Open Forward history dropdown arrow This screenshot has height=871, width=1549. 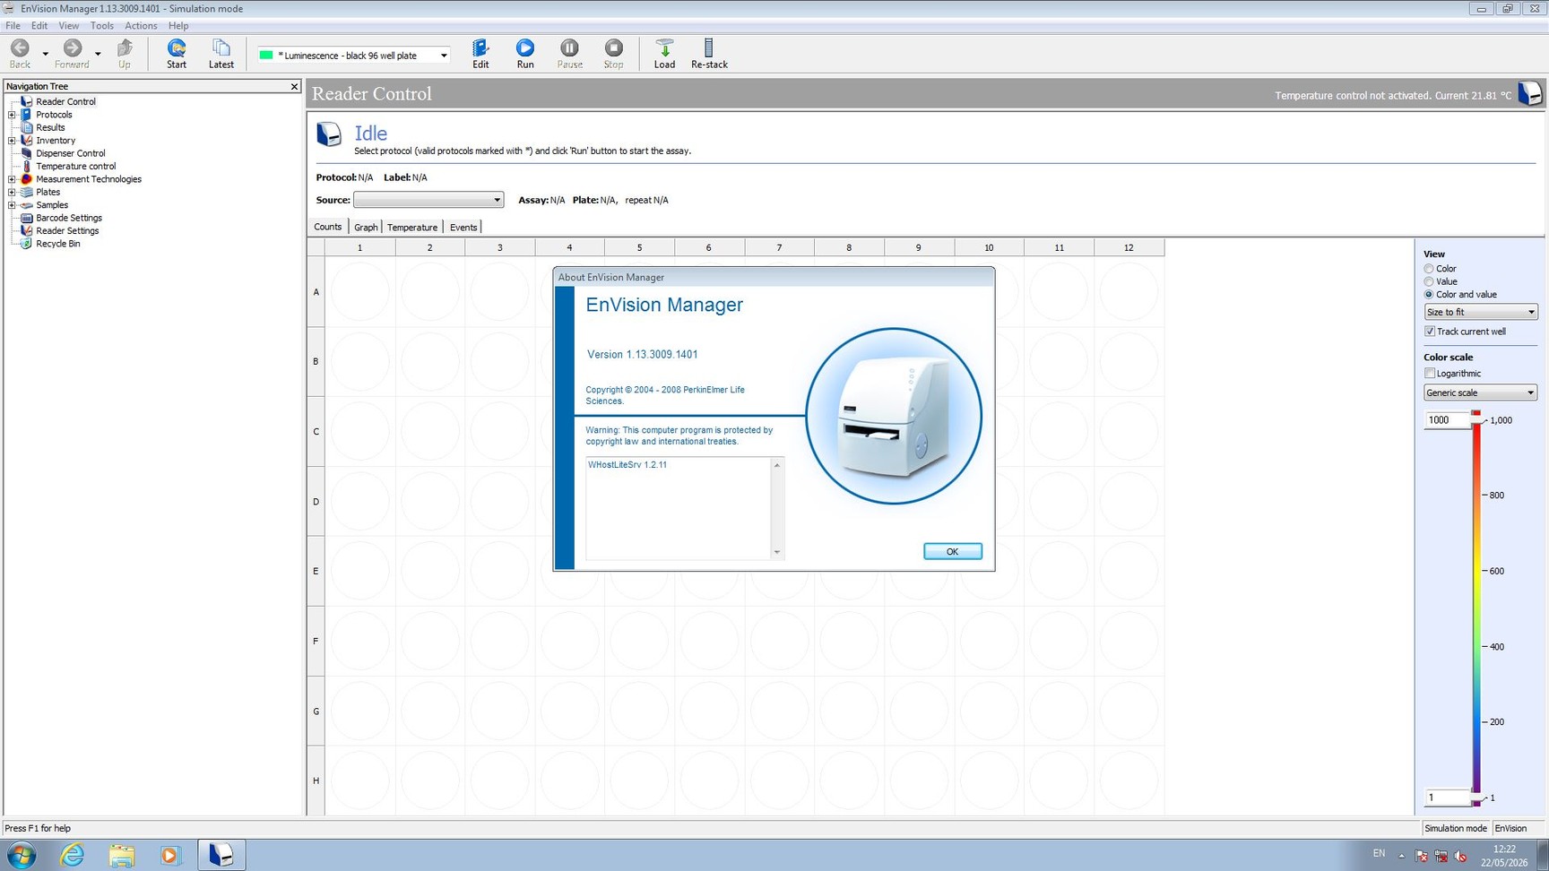pyautogui.click(x=98, y=54)
